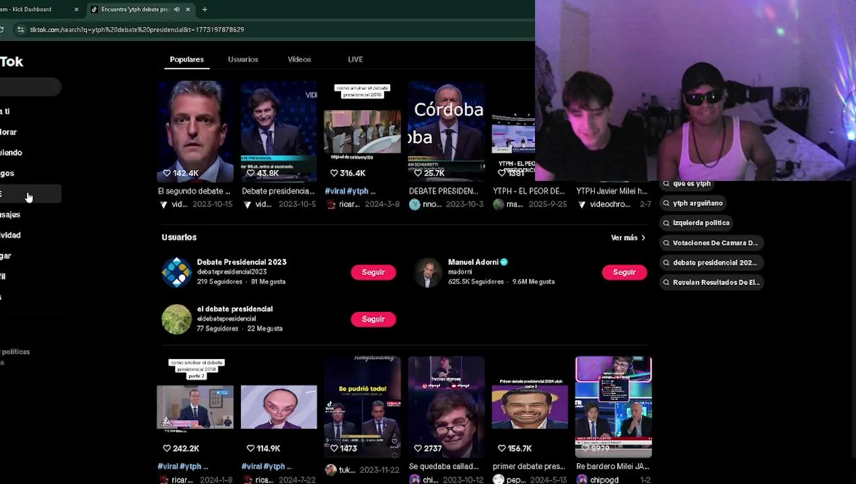
Task: Follow 'el debate presidencial' with Seguir
Action: (x=373, y=319)
